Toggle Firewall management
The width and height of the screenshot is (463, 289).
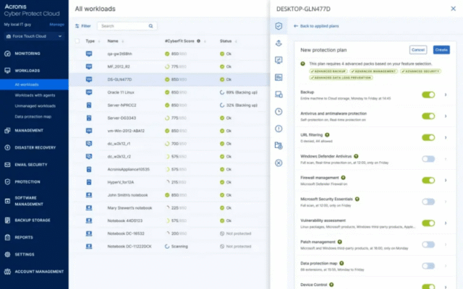coord(428,180)
